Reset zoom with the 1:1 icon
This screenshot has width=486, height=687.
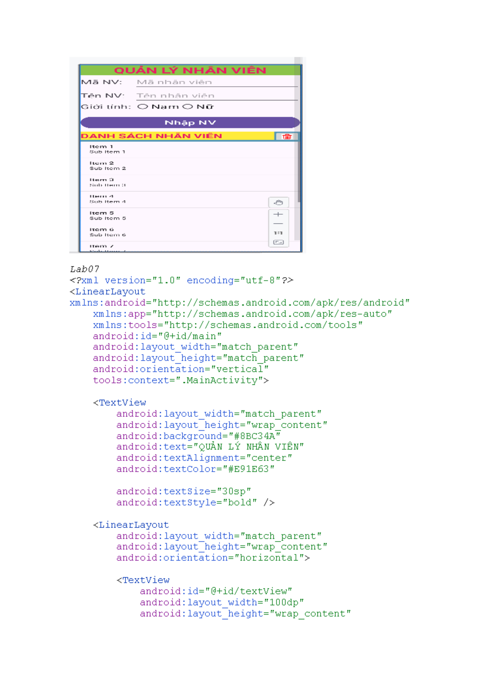click(278, 233)
